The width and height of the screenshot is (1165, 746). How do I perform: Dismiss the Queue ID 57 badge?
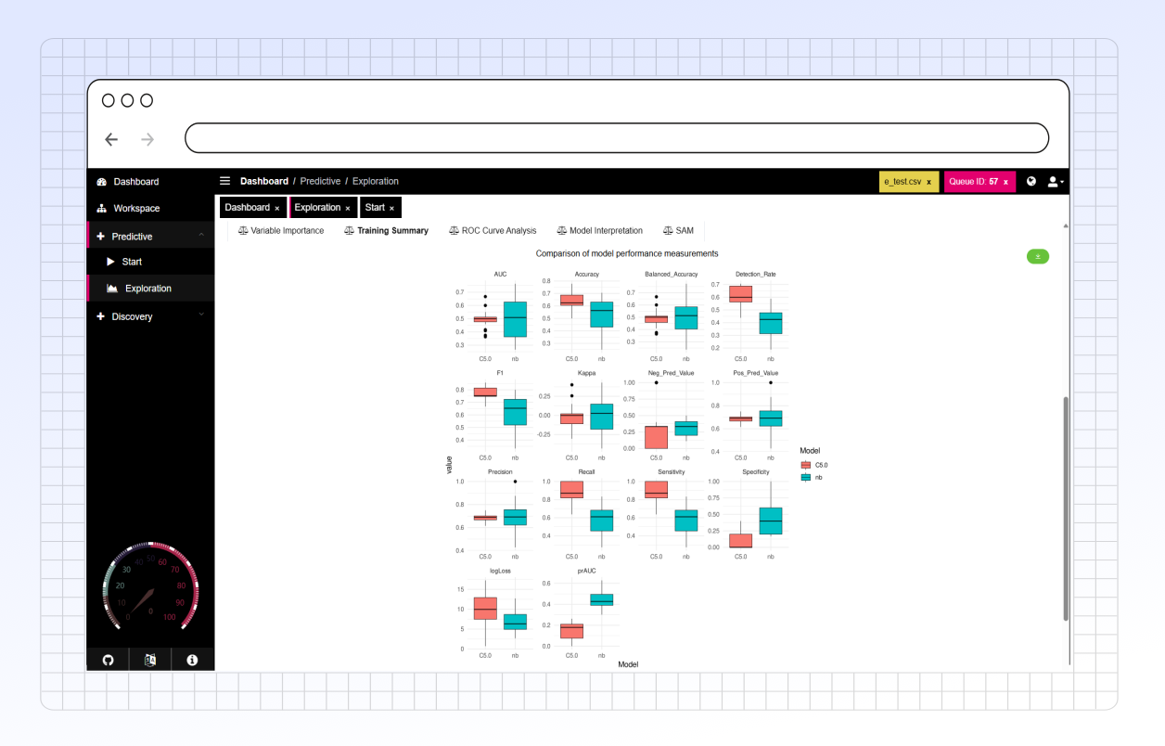pyautogui.click(x=1005, y=182)
